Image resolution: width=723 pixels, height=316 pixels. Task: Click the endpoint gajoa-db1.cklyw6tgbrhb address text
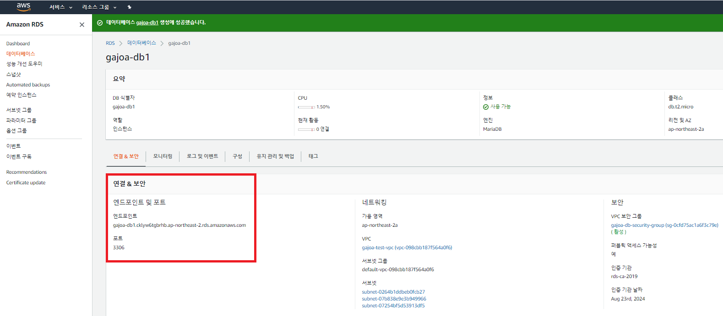[x=179, y=225]
